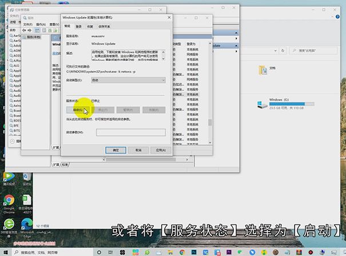Click the Cortana circle on taskbar
This screenshot has height=256, width=346.
(x=99, y=252)
